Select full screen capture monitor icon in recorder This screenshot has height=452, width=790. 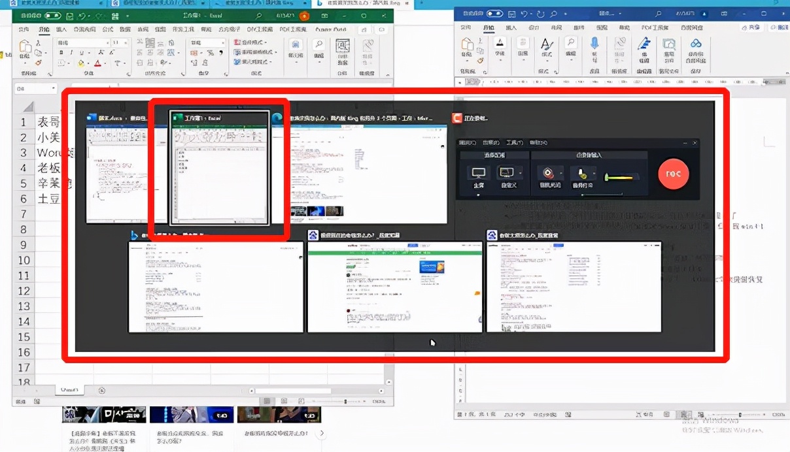click(x=478, y=172)
